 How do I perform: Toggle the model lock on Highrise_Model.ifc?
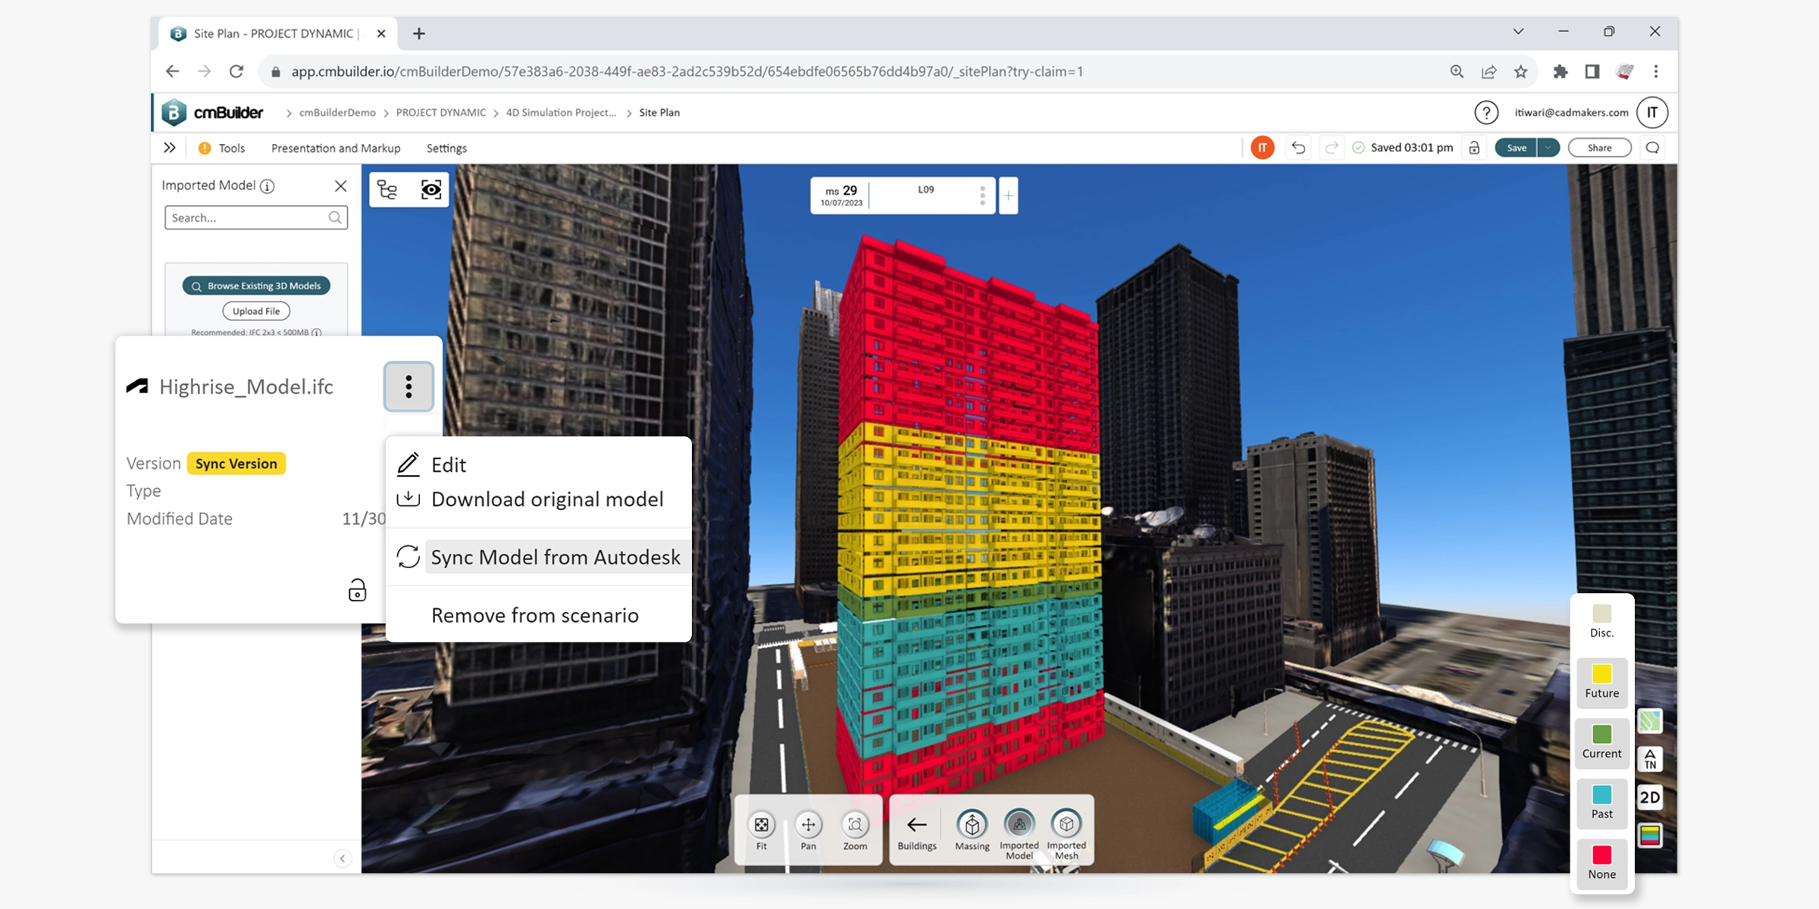coord(356,590)
